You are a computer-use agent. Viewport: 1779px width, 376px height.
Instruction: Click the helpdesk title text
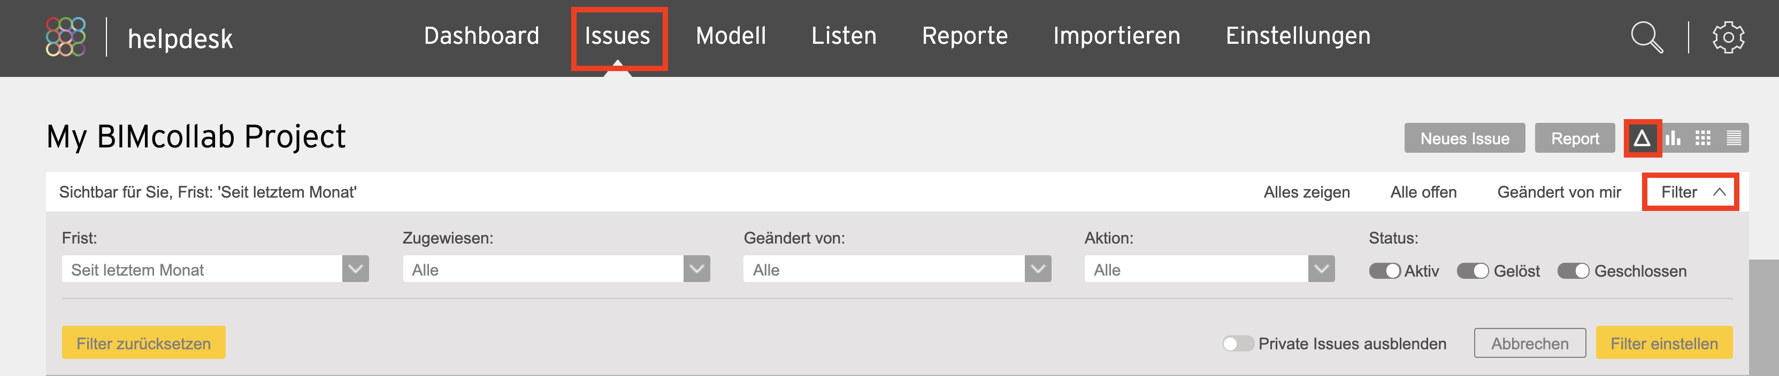coord(180,38)
